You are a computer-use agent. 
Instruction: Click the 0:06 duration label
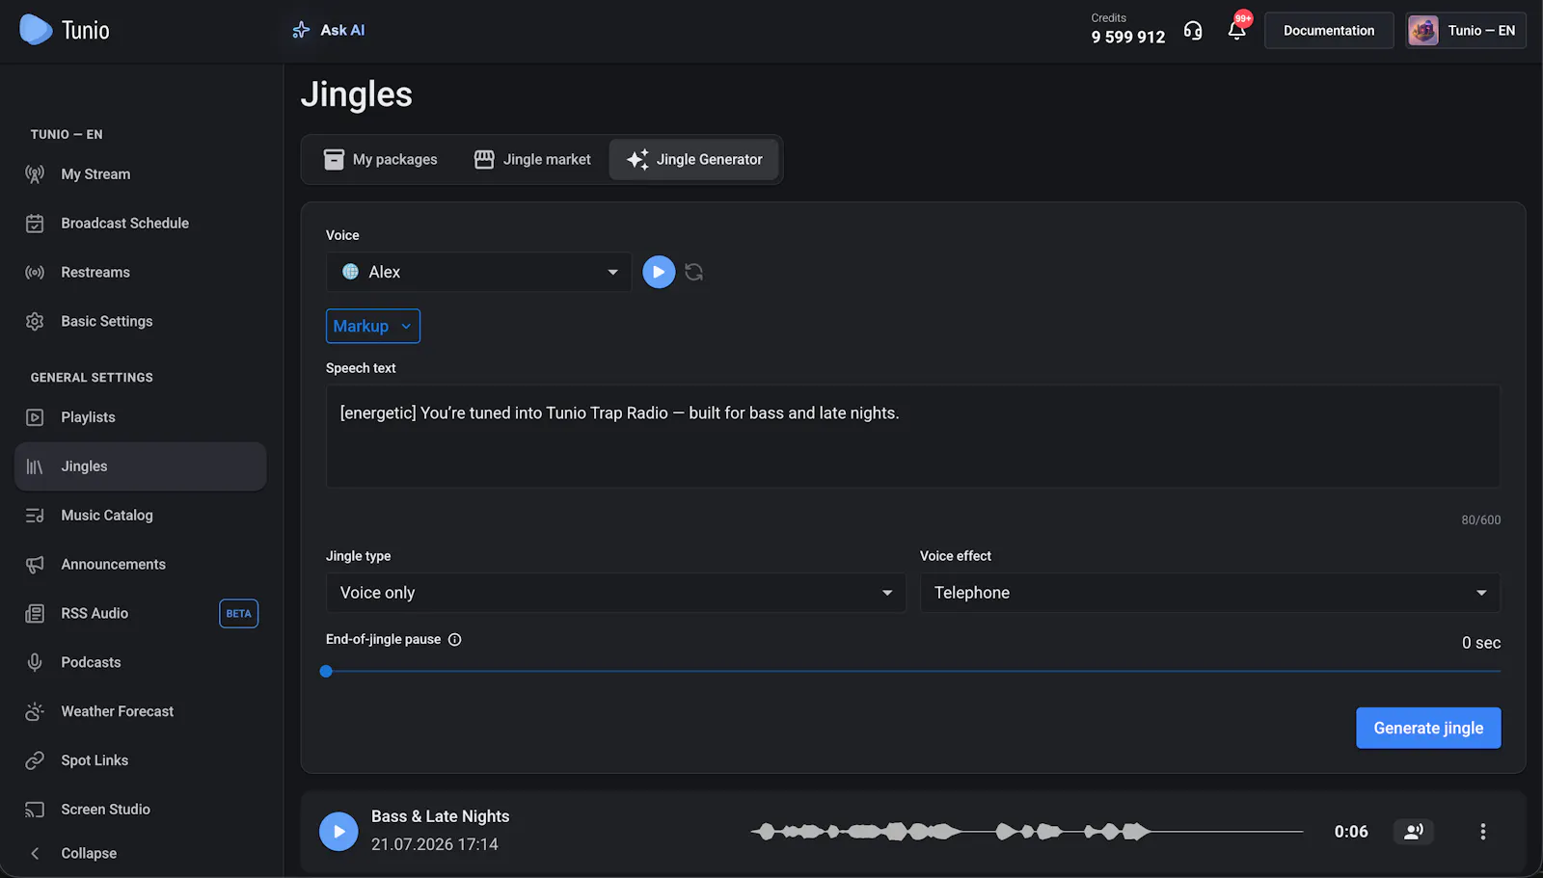1351,832
